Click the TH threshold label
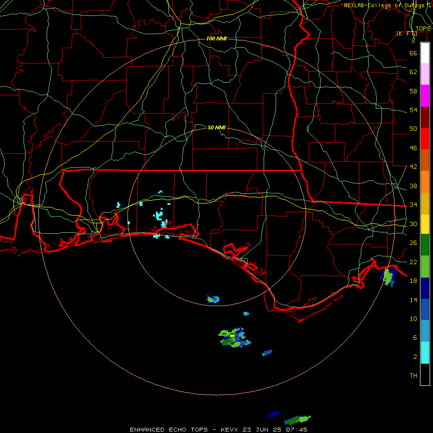The width and height of the screenshot is (433, 433). 413,375
